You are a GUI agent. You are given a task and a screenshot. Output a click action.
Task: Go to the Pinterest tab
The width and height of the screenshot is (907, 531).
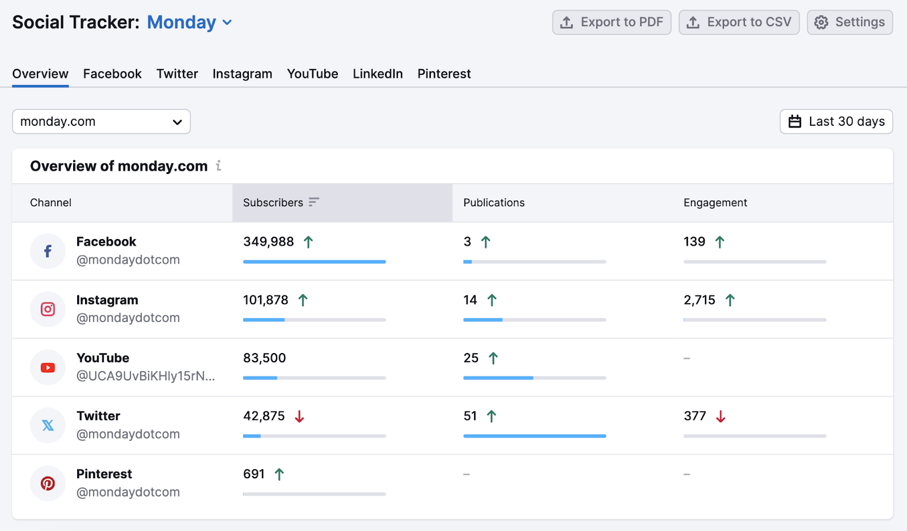pyautogui.click(x=444, y=74)
